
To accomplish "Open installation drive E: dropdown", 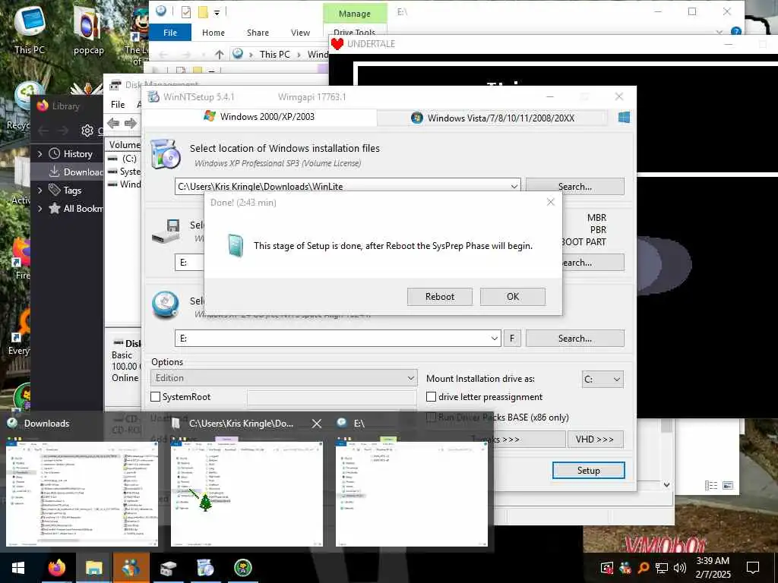I will [494, 339].
